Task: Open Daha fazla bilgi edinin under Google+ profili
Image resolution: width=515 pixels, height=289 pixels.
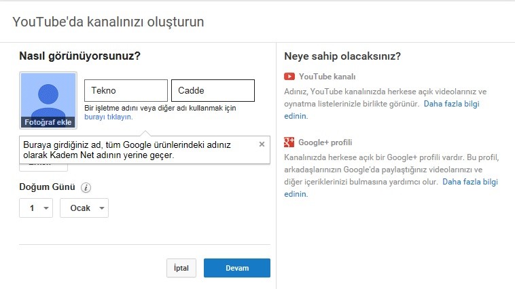Action: [x=470, y=182]
